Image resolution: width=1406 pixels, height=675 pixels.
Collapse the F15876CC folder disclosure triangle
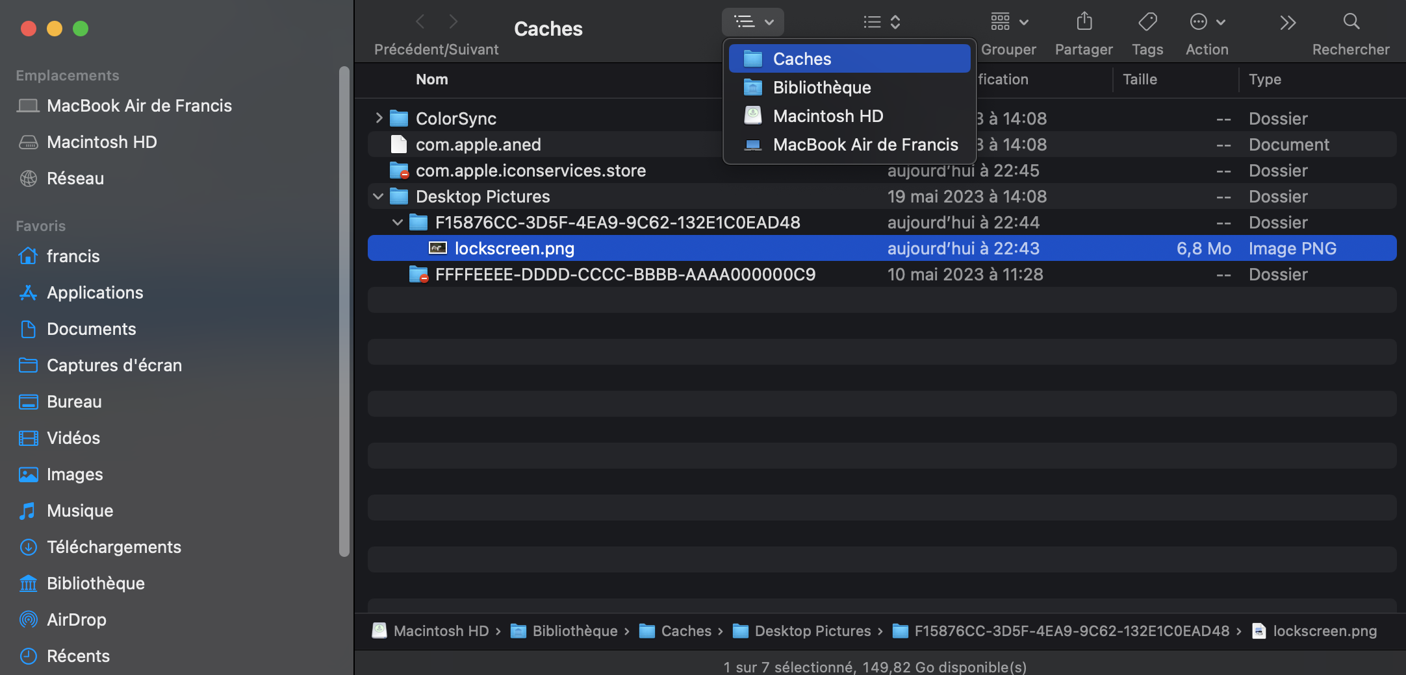tap(398, 223)
